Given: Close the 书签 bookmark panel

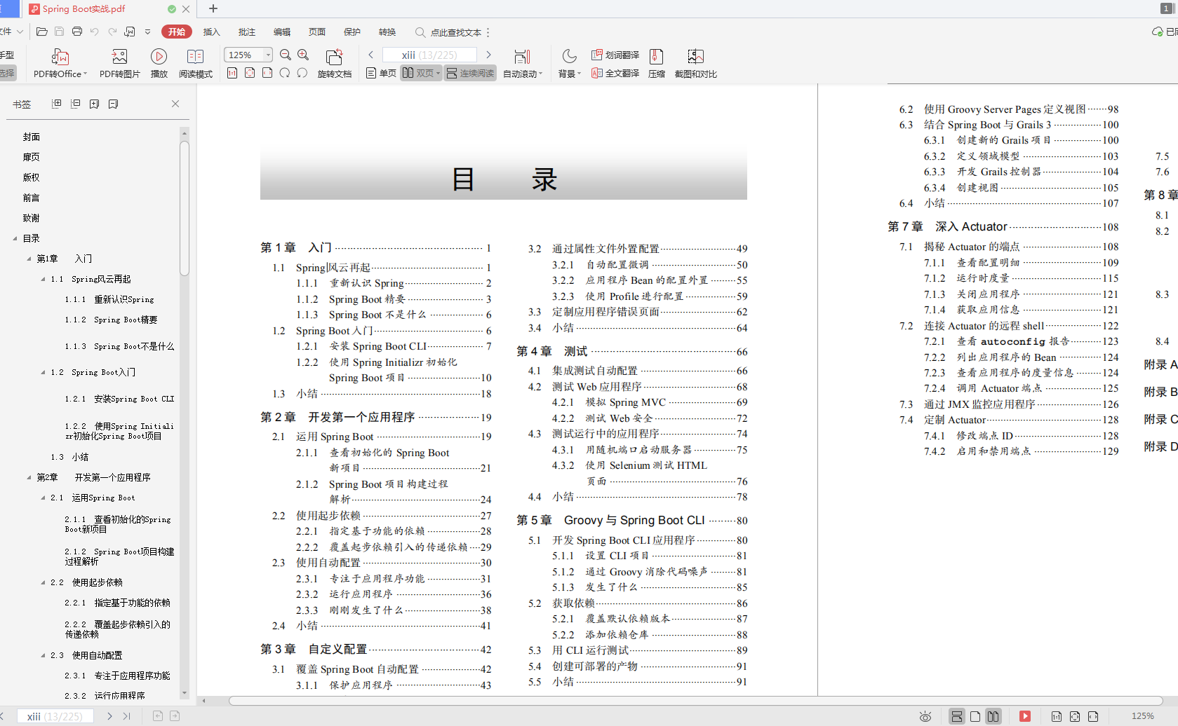Looking at the screenshot, I should [x=175, y=104].
